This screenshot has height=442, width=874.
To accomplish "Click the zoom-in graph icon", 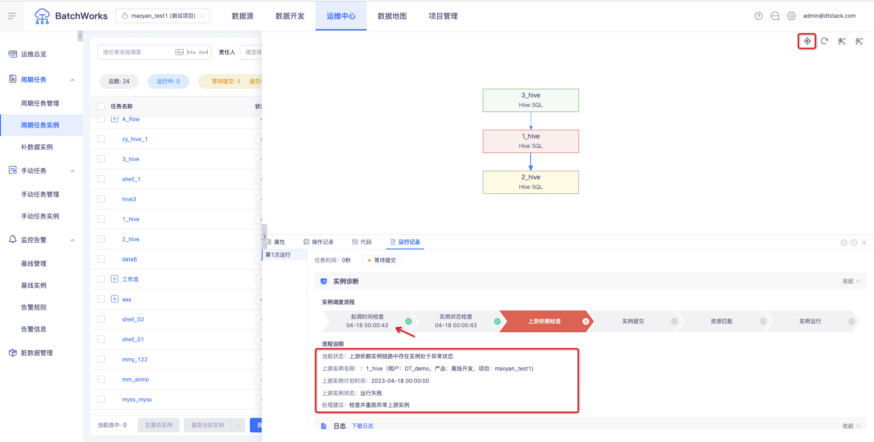I will [x=842, y=41].
